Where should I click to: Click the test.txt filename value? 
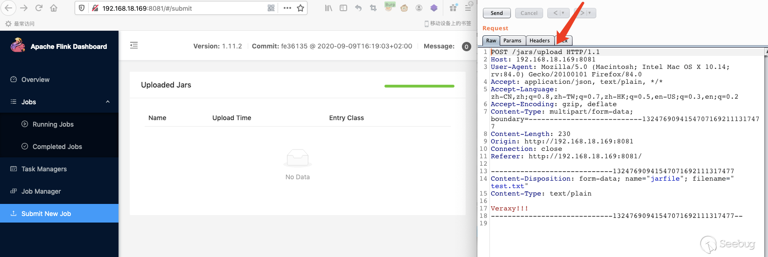(508, 186)
